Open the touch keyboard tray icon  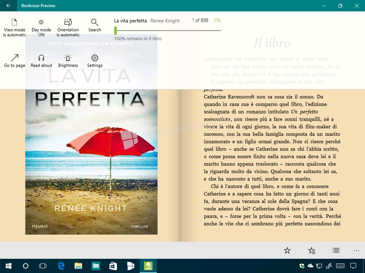tap(340, 266)
